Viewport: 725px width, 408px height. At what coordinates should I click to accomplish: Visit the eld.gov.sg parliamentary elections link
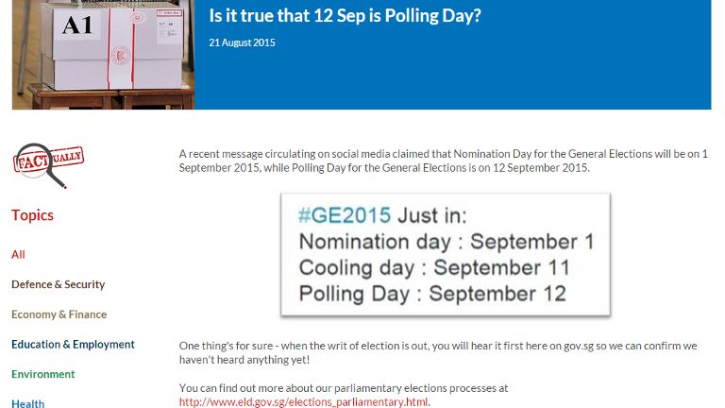click(304, 401)
